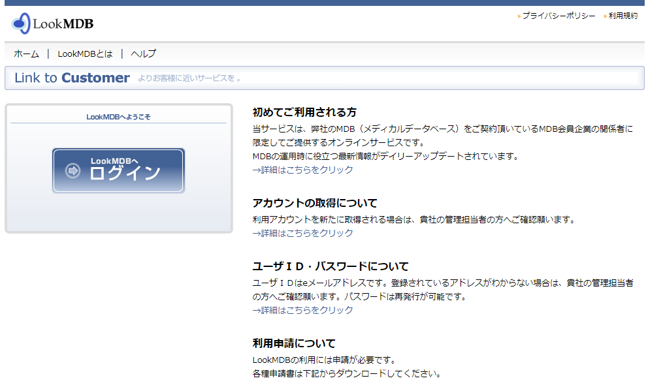646x389 pixels.
Task: Click the アカウントの取得について heading
Action: click(x=315, y=203)
